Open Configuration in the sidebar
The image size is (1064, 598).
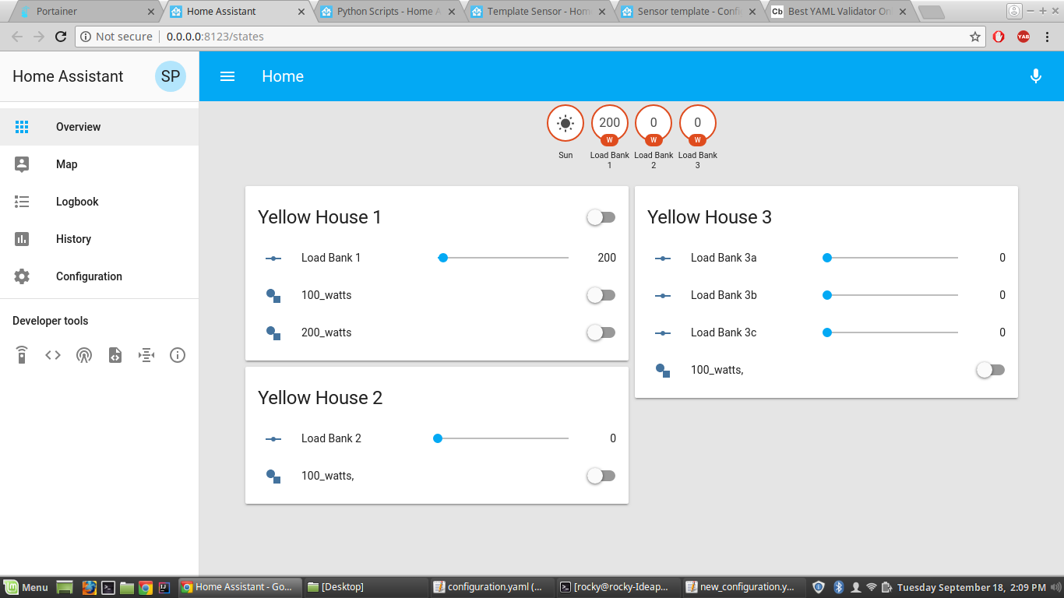click(99, 276)
